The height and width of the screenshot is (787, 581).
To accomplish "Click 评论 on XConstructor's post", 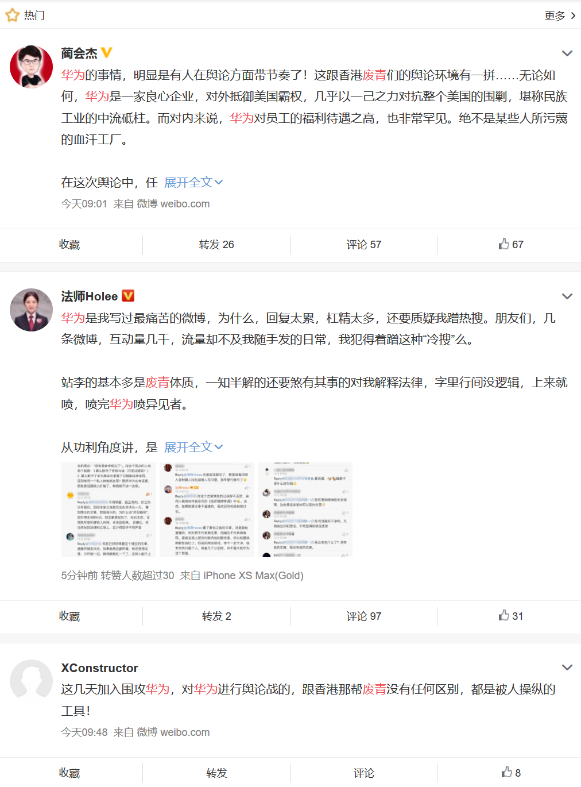I will (x=363, y=773).
